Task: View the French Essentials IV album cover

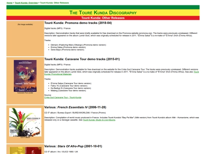Action: (x=25, y=122)
